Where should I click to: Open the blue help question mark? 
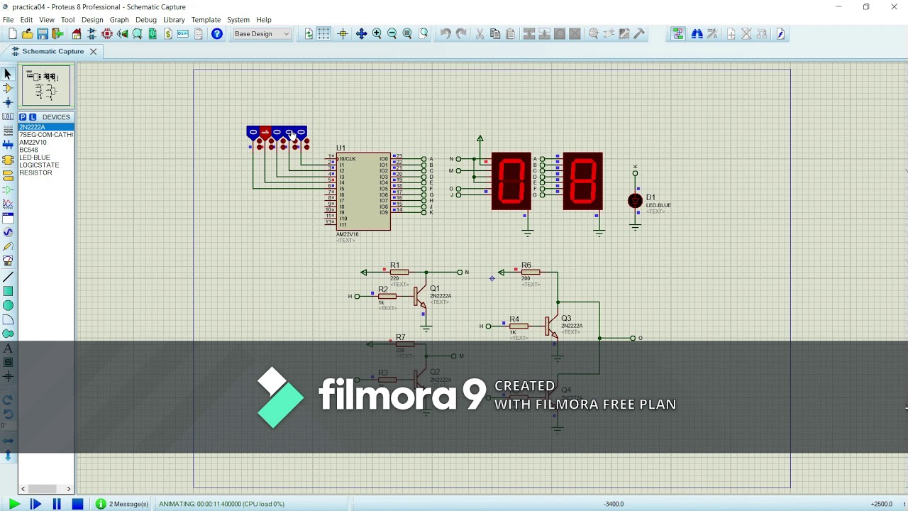coord(217,34)
